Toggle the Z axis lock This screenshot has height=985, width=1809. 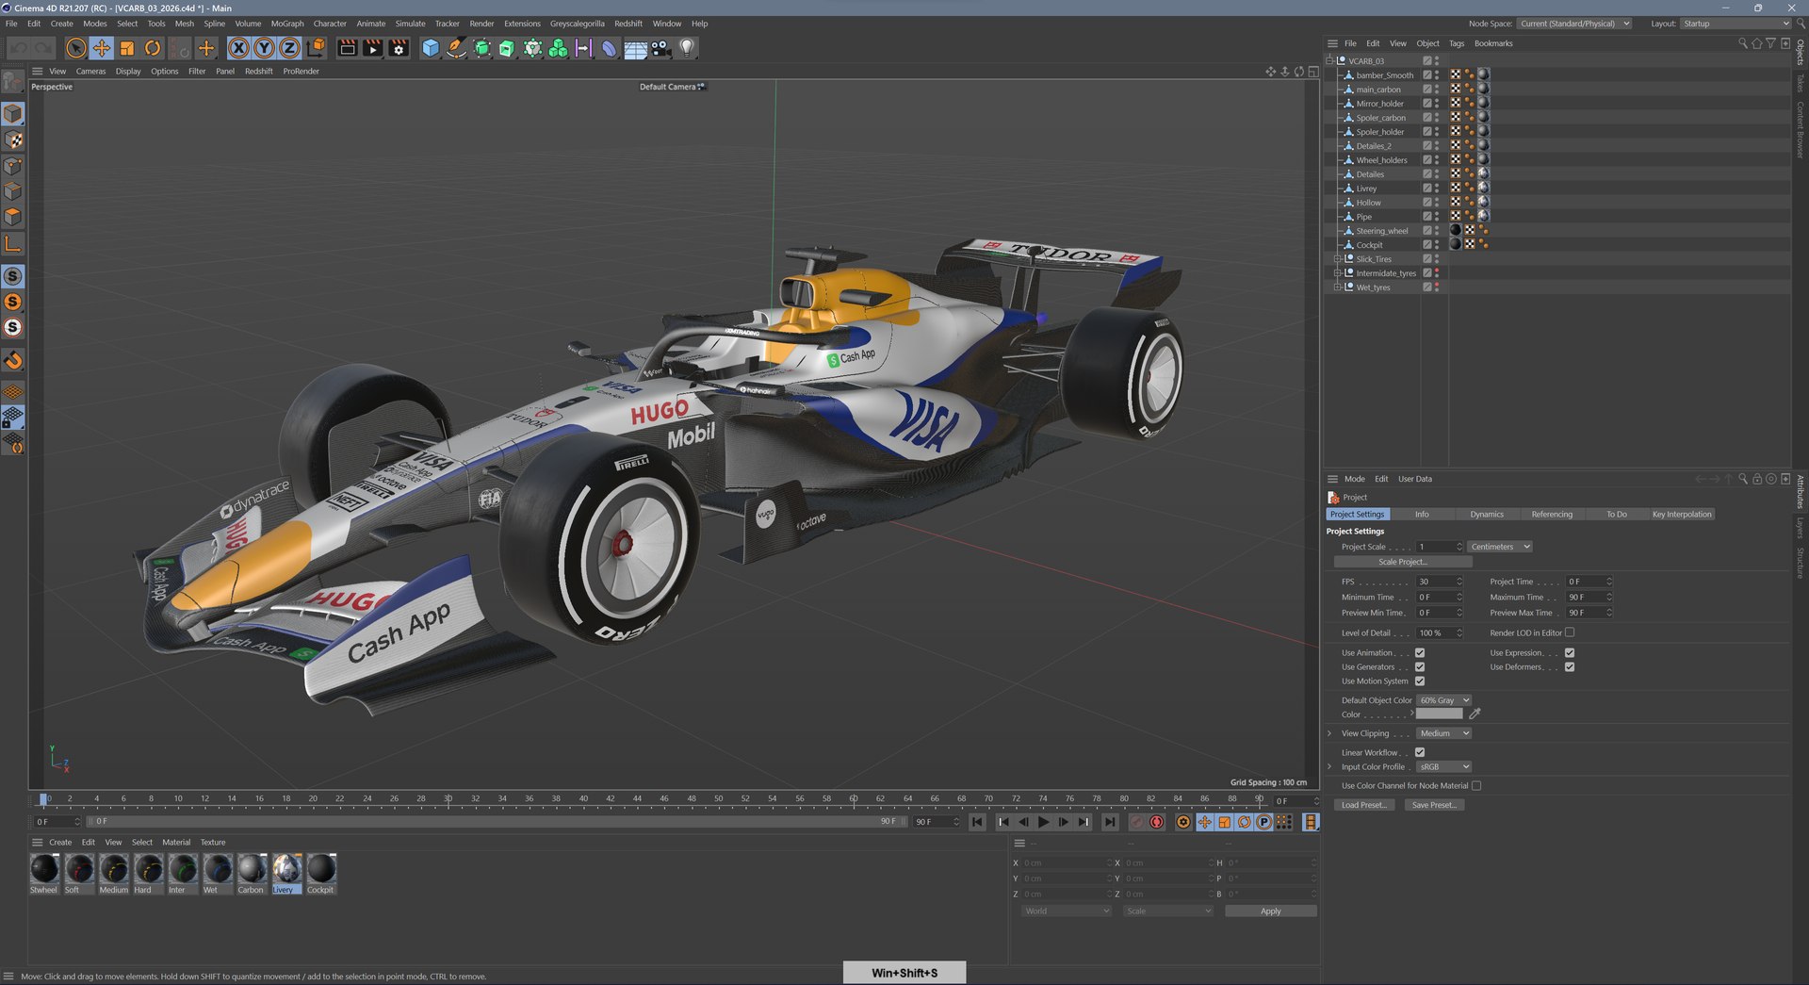(290, 48)
